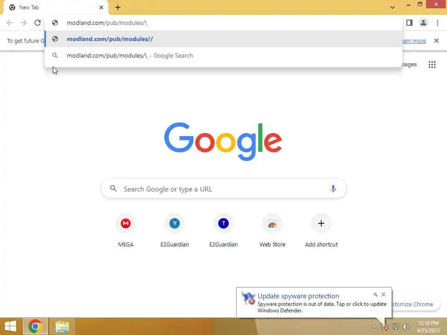Open File Explorer from the taskbar
Viewport: 447px width, 335px height.
pyautogui.click(x=62, y=326)
